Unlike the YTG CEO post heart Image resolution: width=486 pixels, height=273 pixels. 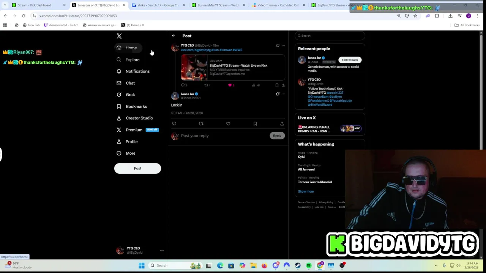point(230,85)
